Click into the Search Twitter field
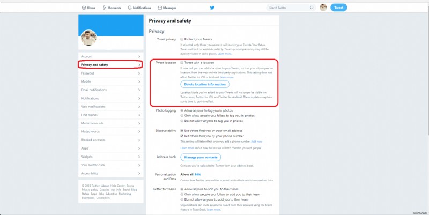Viewport: 429px width, 215px height. click(x=286, y=8)
